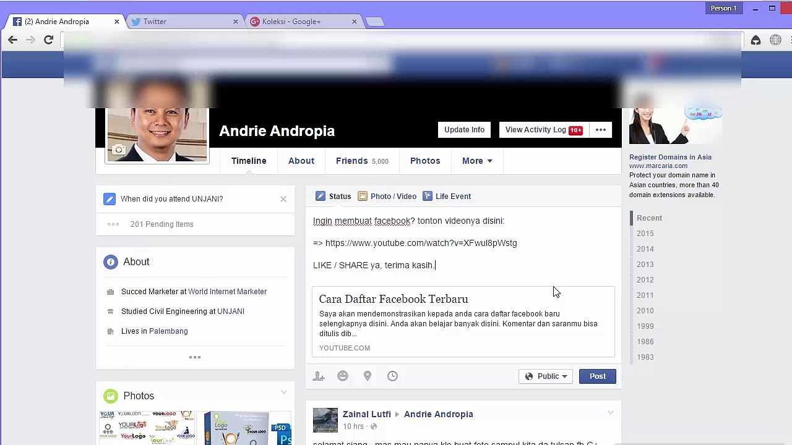Open the Photos profile tab
This screenshot has width=792, height=445.
[x=425, y=161]
